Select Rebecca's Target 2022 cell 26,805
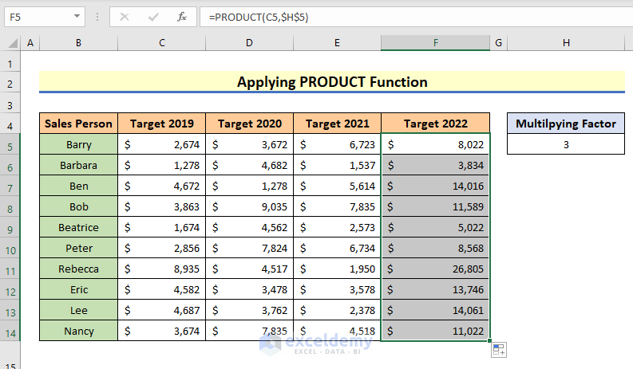 [435, 269]
